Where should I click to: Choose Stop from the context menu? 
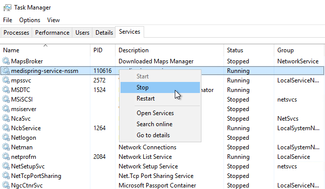click(x=160, y=87)
